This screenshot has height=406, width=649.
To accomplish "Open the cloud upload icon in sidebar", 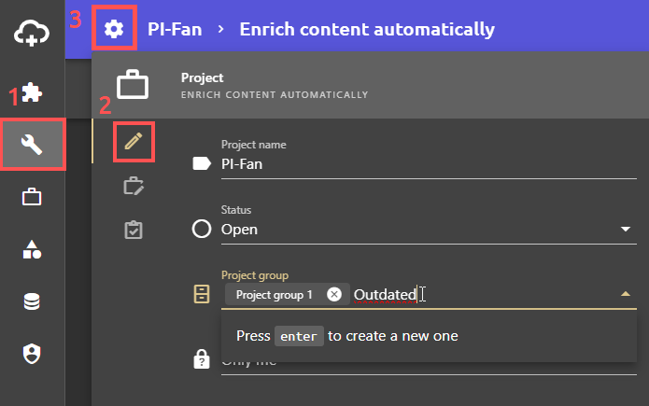I will (32, 33).
